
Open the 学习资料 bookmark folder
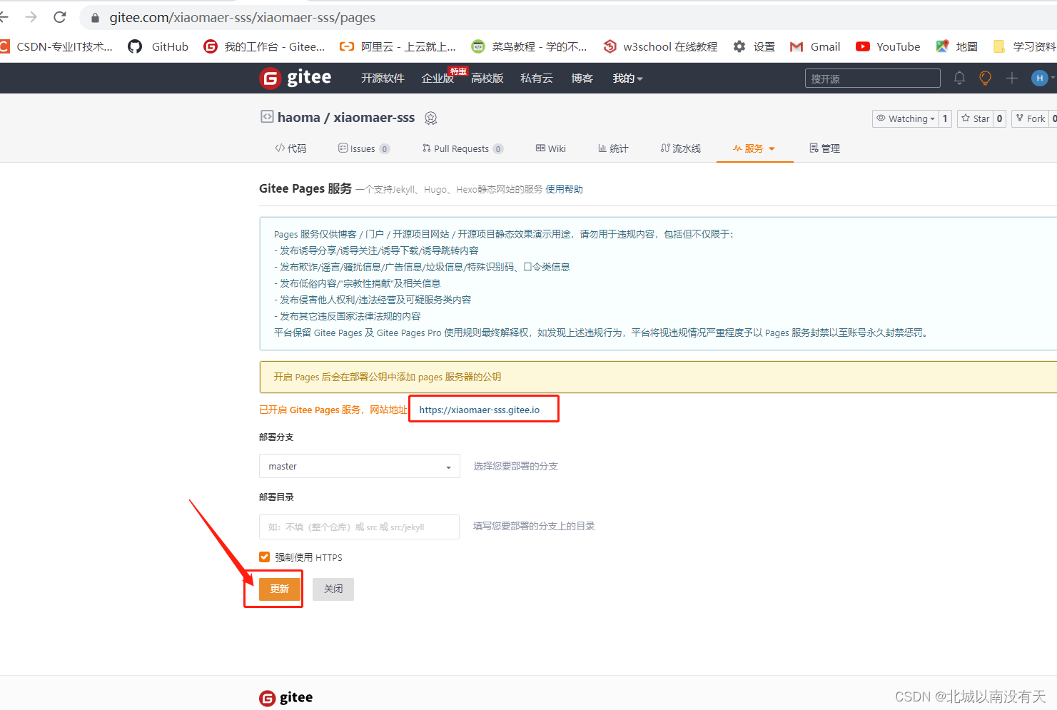tap(1024, 46)
